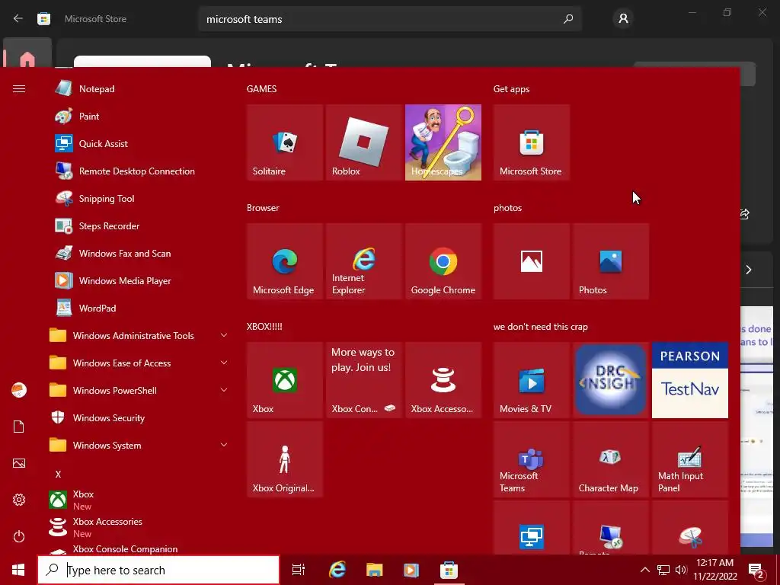Select the XBOX!!!!! group heading
The height and width of the screenshot is (585, 780).
pyautogui.click(x=264, y=327)
